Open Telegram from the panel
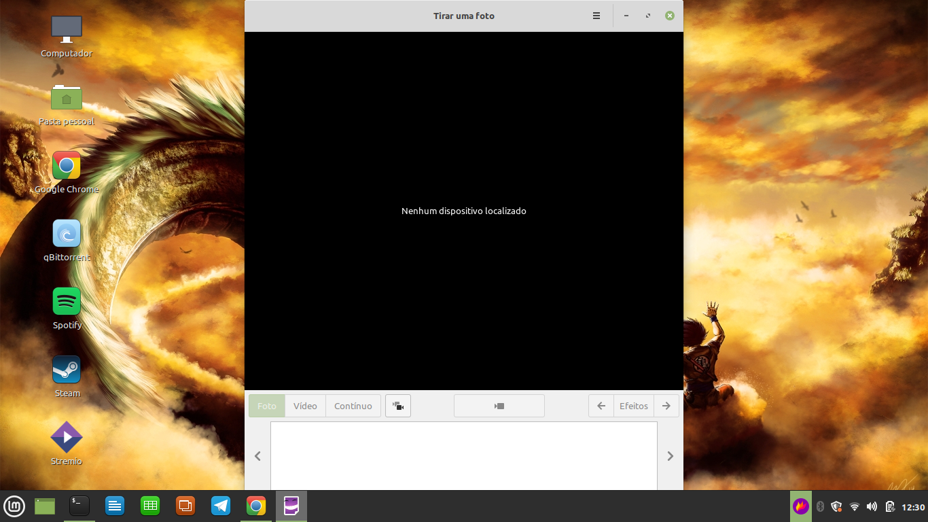928x522 pixels. (221, 506)
